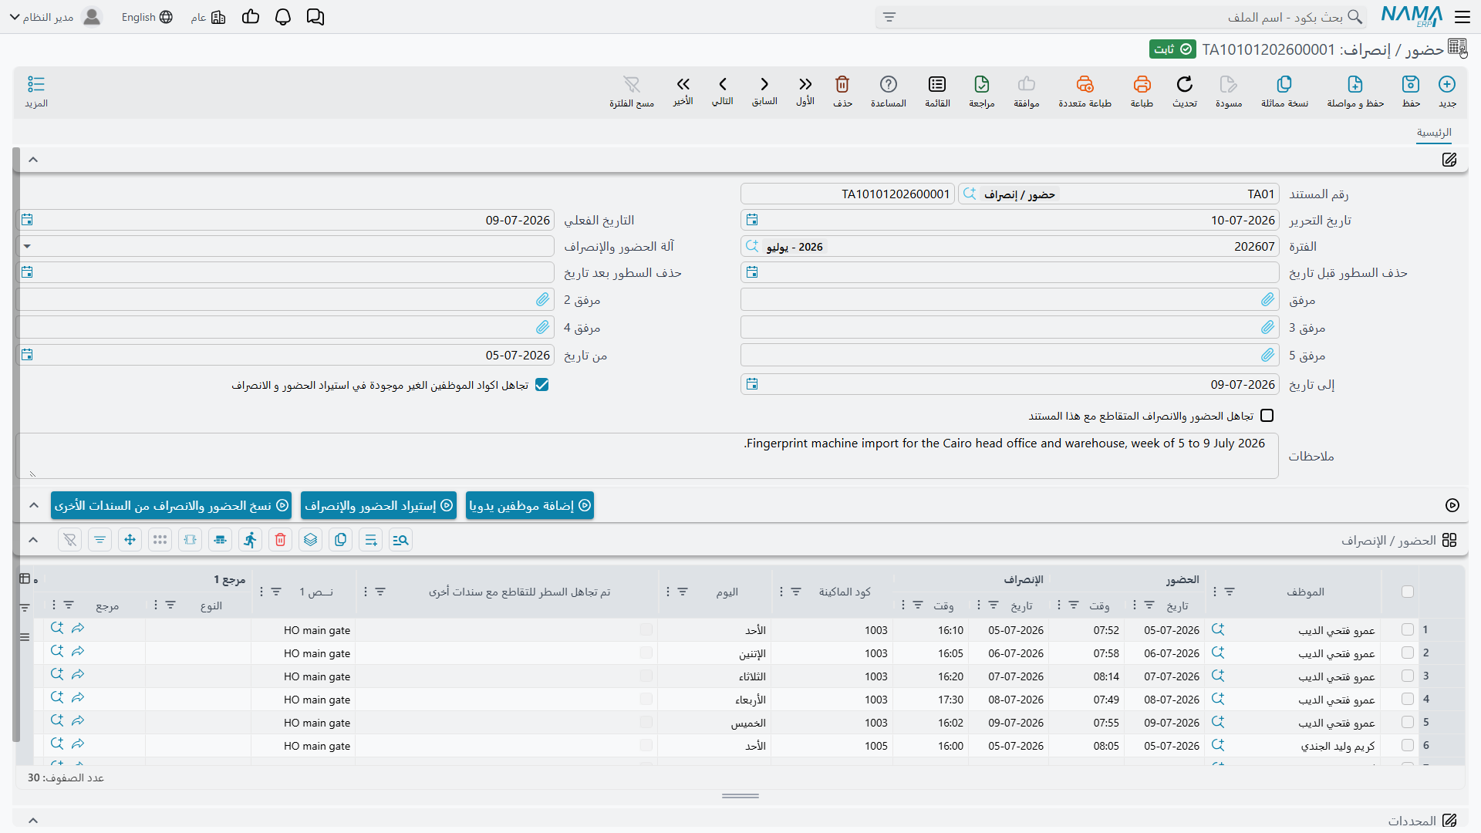Collapse the action buttons section chevron
Screen dimensions: 1481x833
click(33, 505)
